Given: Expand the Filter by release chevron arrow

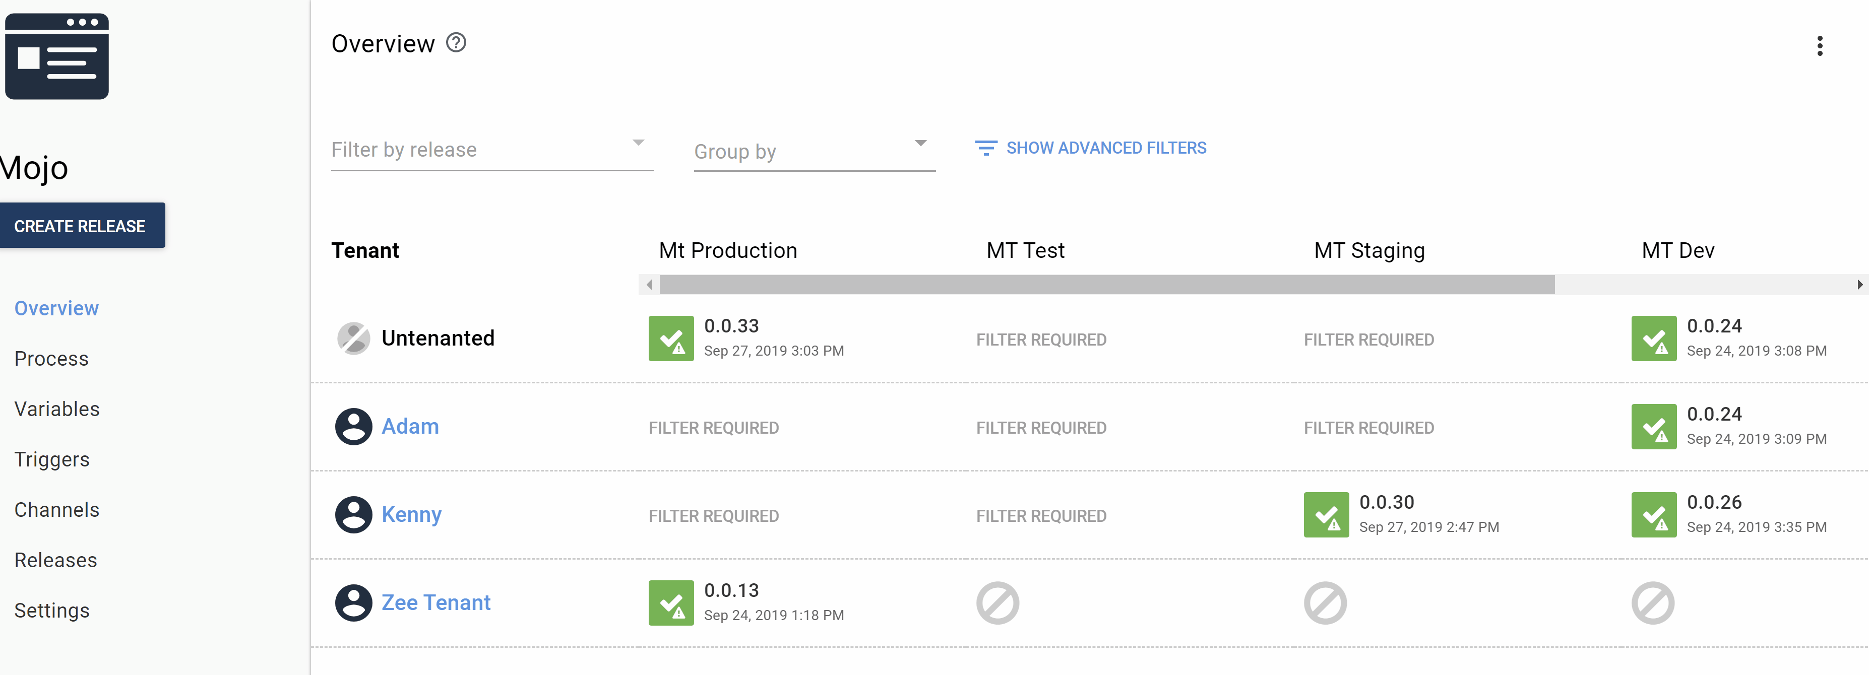Looking at the screenshot, I should pyautogui.click(x=638, y=143).
